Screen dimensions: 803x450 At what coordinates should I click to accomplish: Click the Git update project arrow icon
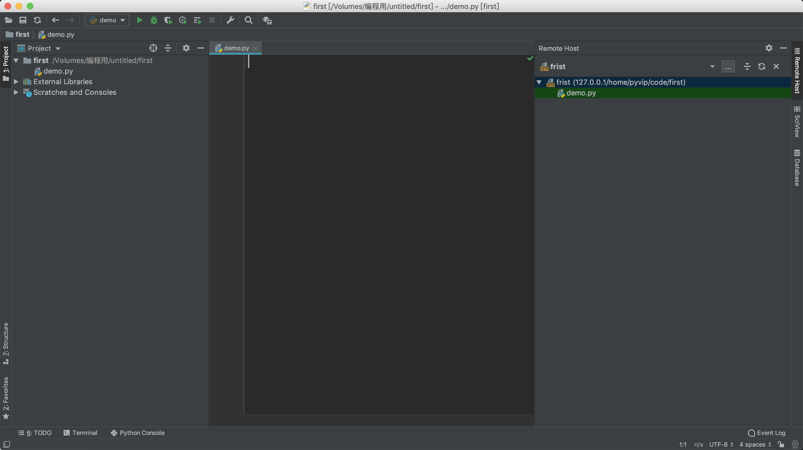37,20
